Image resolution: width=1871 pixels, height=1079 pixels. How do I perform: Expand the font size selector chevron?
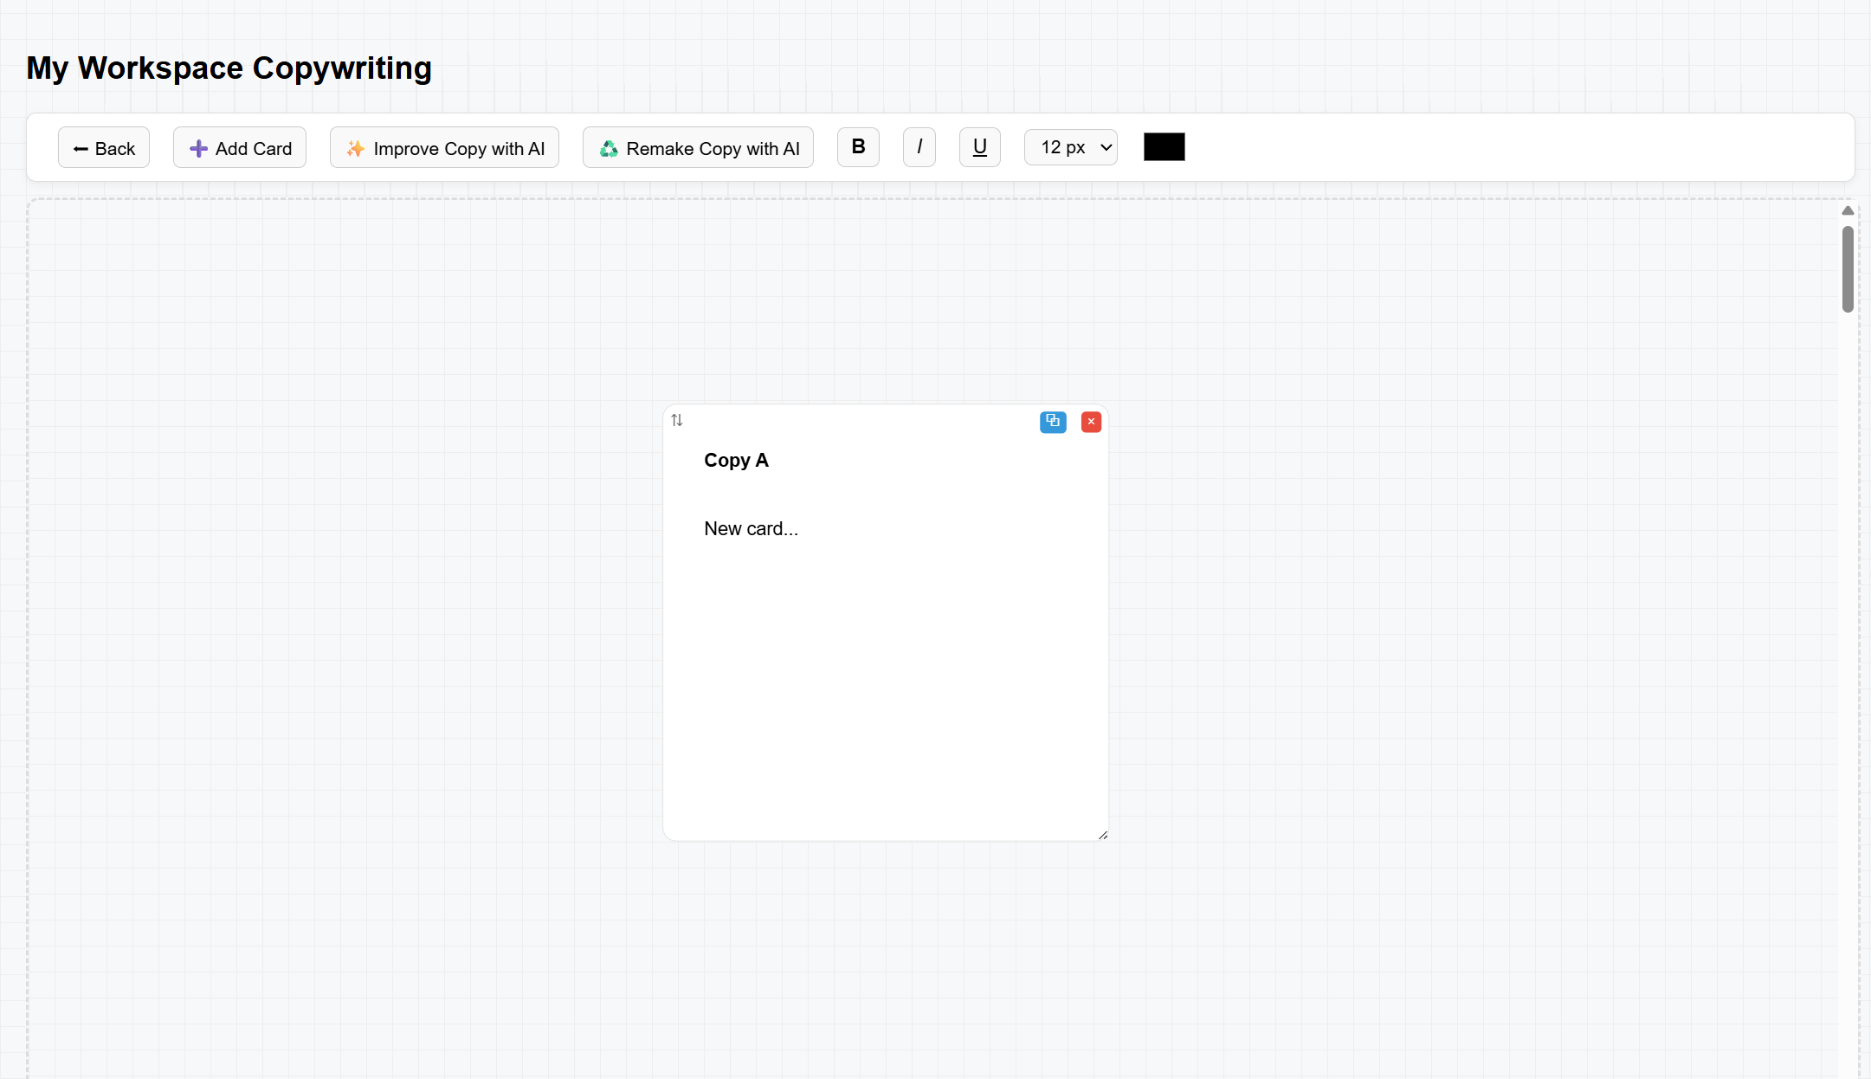[1105, 147]
